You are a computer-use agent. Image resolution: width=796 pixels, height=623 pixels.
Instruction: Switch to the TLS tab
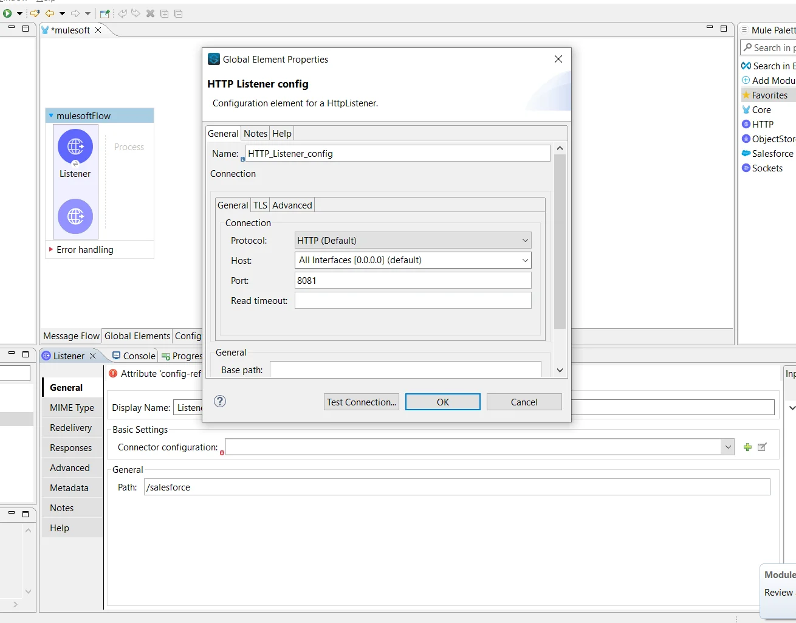260,205
